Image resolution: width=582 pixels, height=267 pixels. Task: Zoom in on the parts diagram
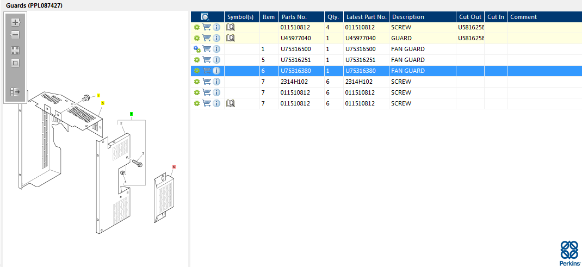15,23
